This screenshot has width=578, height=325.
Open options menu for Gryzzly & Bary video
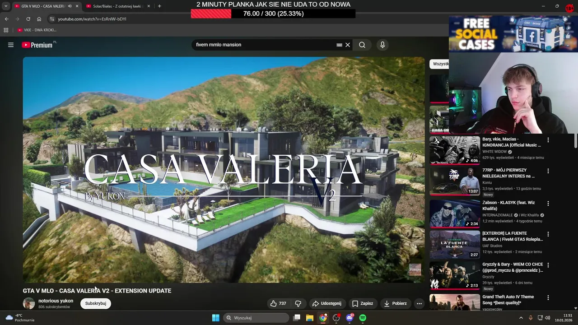point(548,265)
